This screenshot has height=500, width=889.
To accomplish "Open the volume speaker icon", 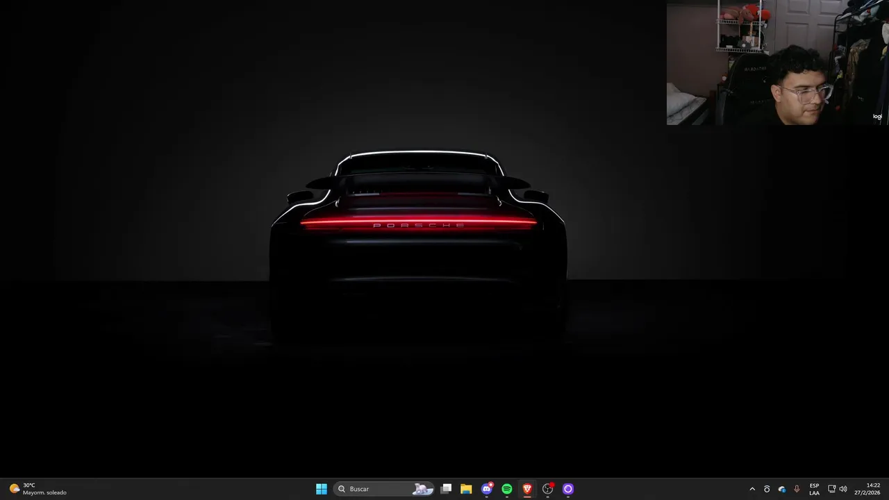I will tap(843, 489).
